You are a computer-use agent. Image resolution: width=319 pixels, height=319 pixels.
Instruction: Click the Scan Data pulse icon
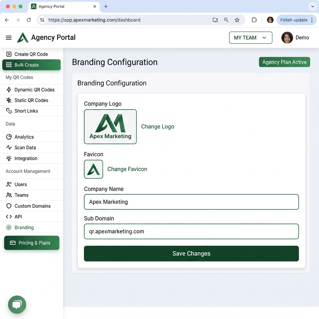9,147
